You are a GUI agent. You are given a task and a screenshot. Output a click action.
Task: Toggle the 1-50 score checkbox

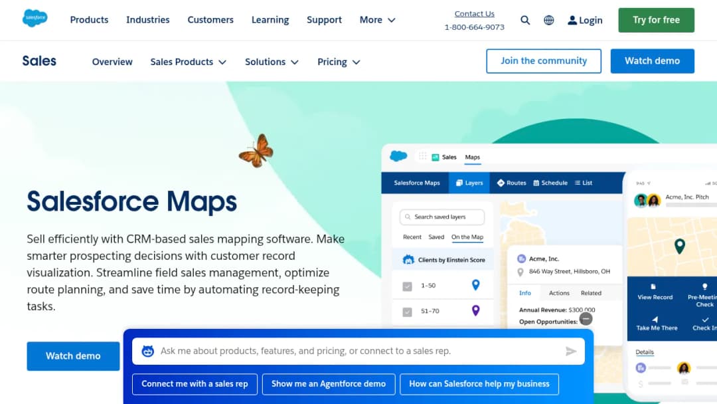pos(407,286)
